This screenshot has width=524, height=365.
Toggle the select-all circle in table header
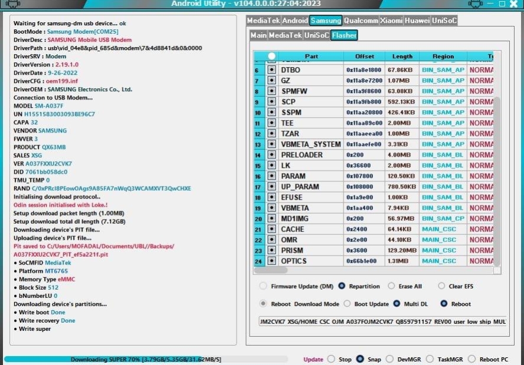[x=271, y=56]
